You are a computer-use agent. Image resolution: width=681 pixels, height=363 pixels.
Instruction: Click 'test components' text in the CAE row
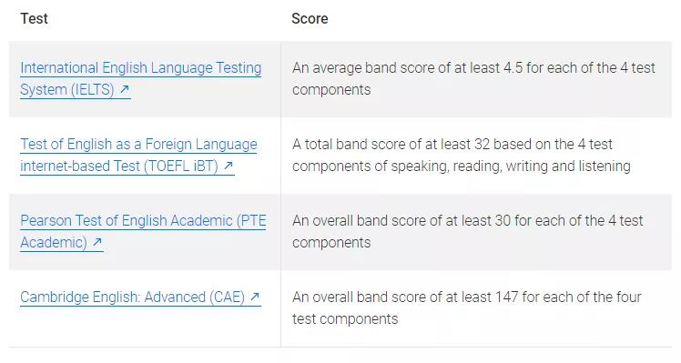click(x=345, y=319)
